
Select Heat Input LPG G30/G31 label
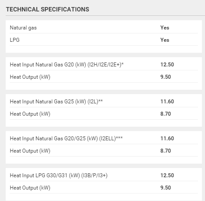(59, 175)
